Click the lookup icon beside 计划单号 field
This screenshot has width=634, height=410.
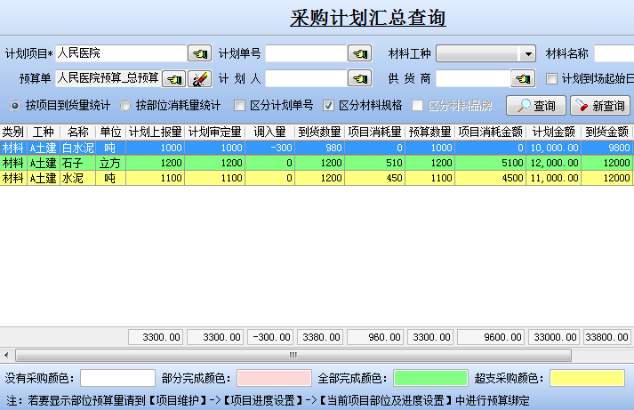click(x=359, y=53)
